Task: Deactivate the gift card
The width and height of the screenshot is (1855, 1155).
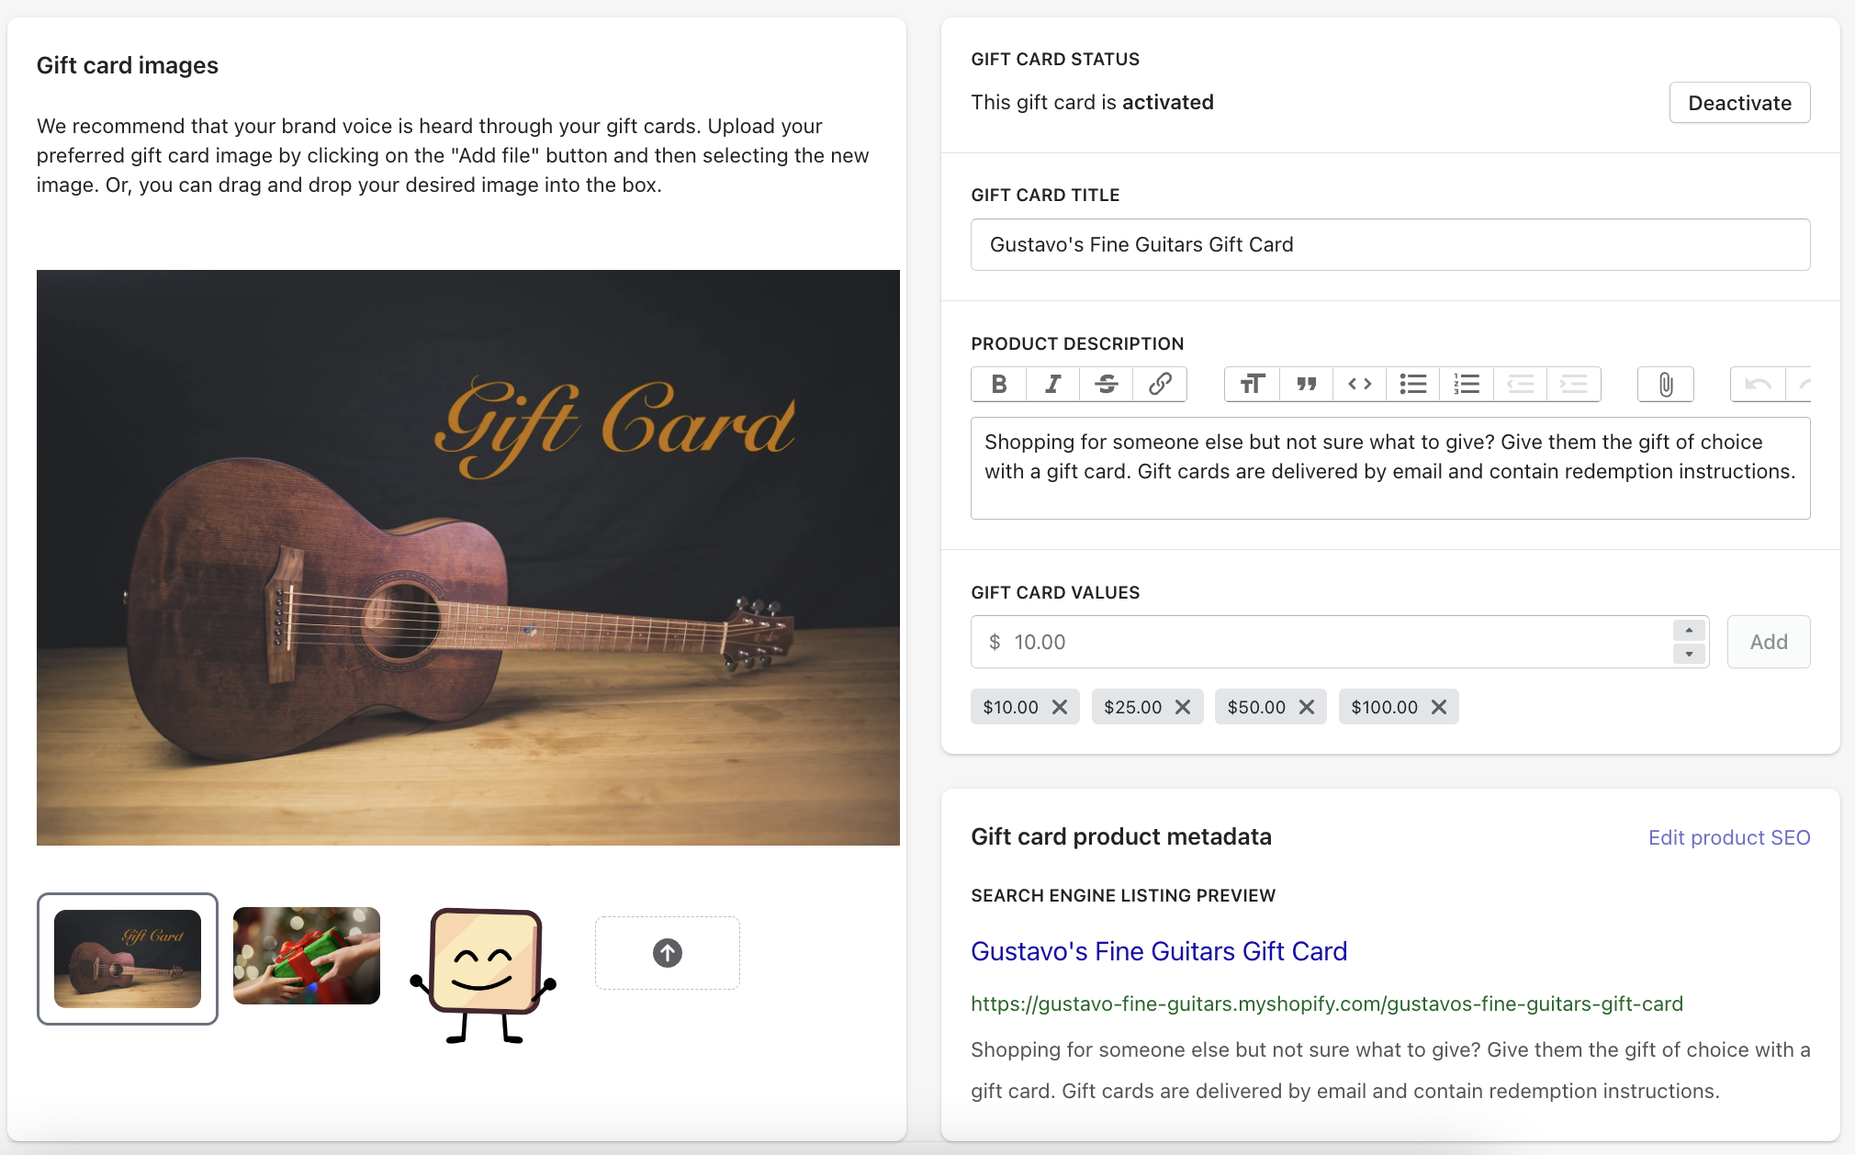Action: coord(1739,103)
